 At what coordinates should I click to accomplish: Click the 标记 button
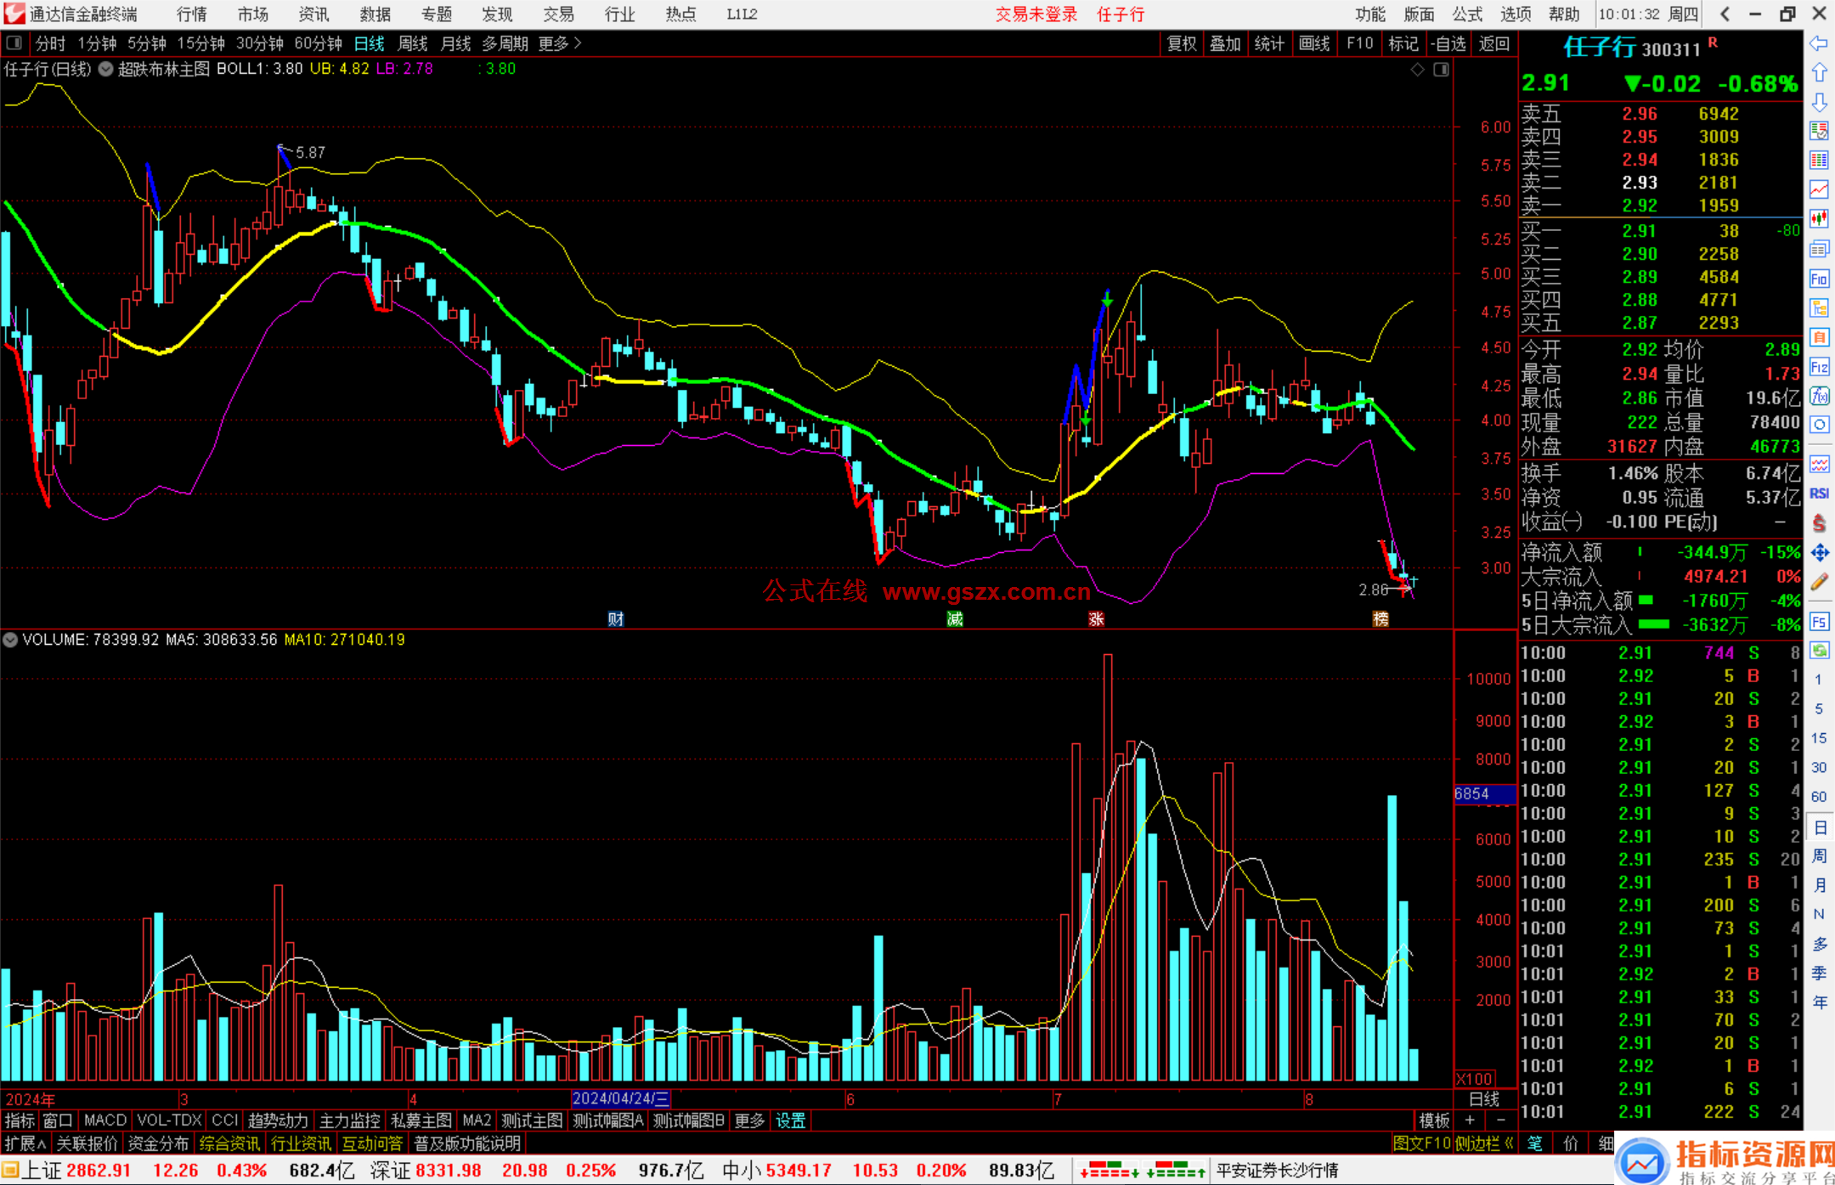(x=1403, y=43)
